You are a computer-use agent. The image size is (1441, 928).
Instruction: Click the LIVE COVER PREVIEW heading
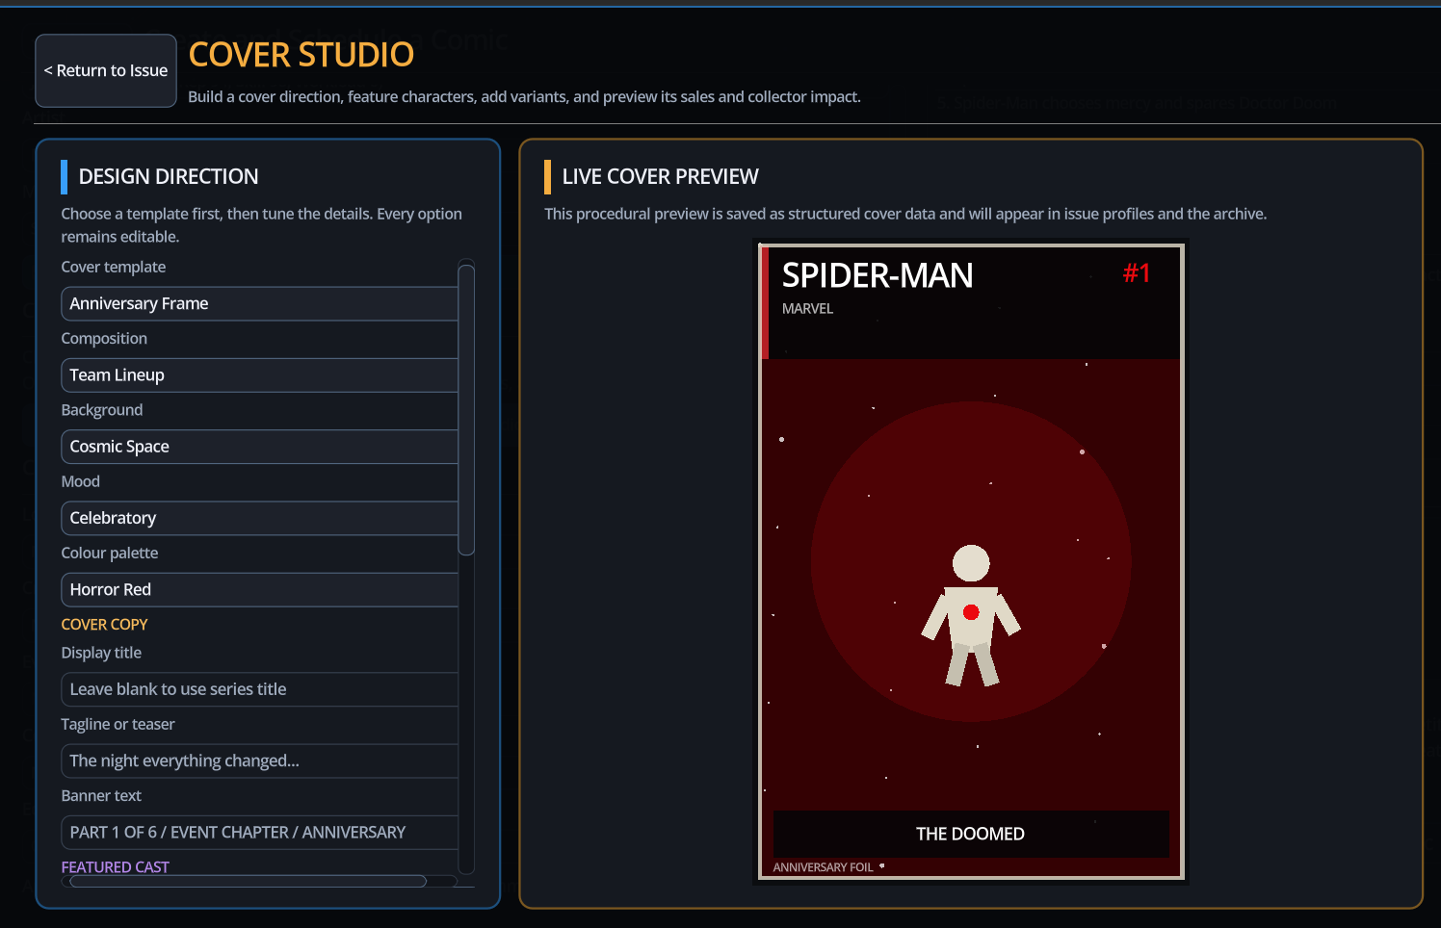tap(661, 176)
